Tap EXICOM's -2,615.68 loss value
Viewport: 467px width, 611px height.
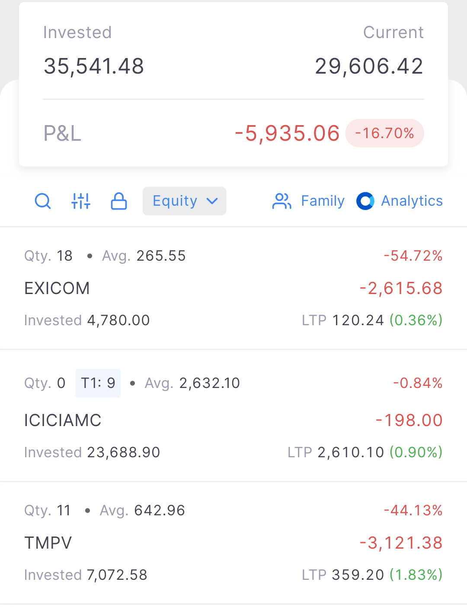pyautogui.click(x=401, y=288)
